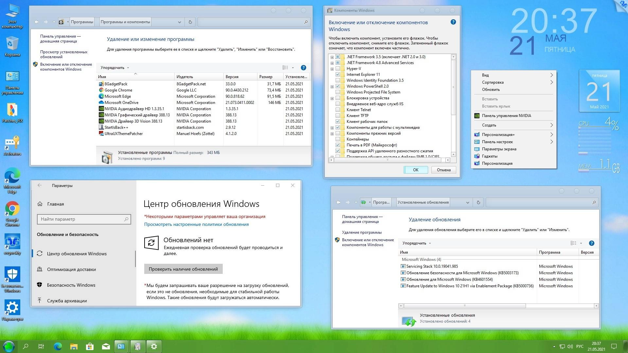Enable Клиент TFTP checkbox
This screenshot has height=353, width=628.
click(x=338, y=116)
